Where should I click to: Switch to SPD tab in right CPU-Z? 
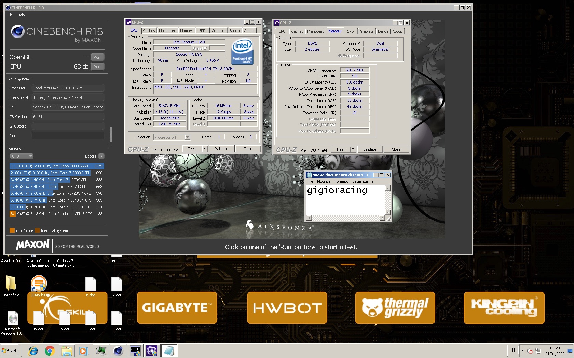pyautogui.click(x=351, y=31)
